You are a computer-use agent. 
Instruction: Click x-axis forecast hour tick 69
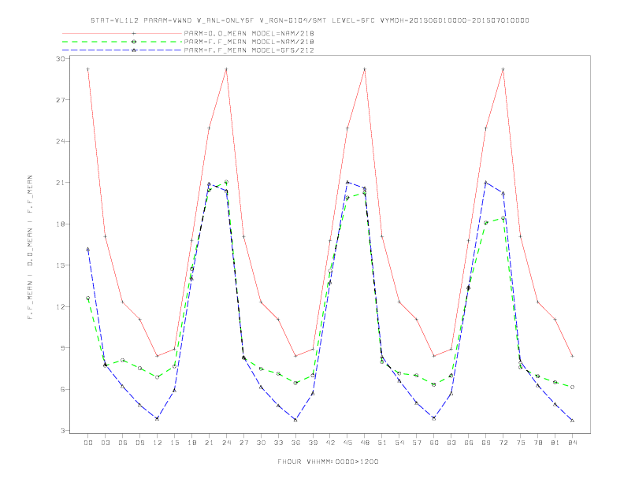tap(486, 443)
